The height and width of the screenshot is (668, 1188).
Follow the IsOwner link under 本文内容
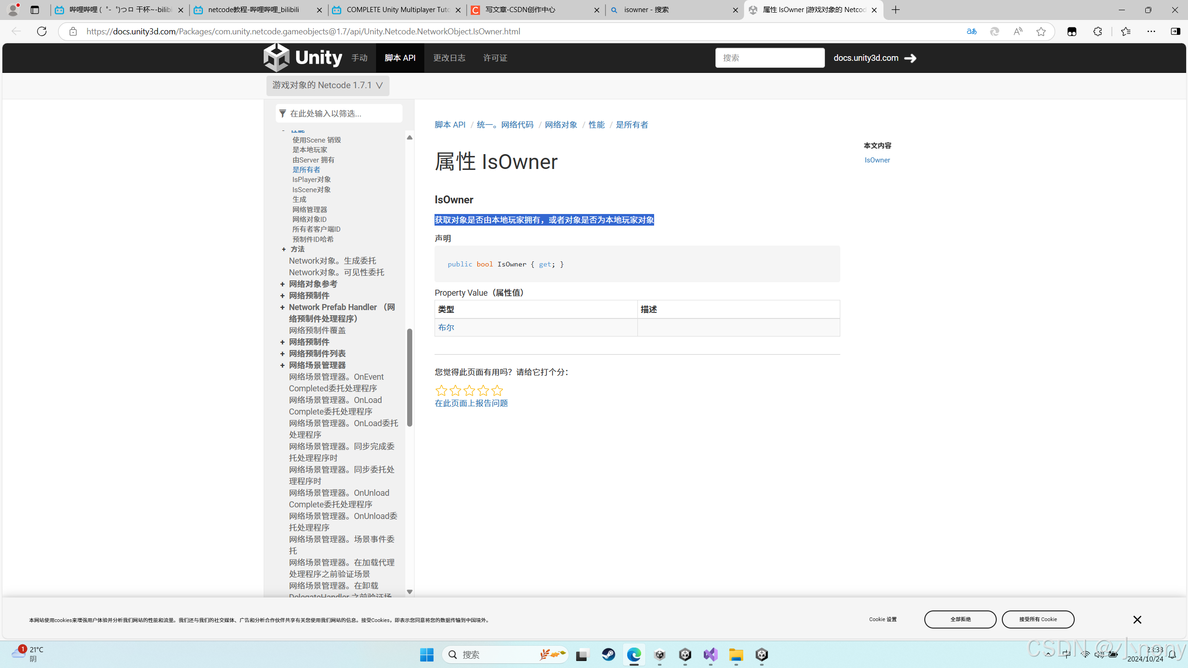(x=877, y=159)
